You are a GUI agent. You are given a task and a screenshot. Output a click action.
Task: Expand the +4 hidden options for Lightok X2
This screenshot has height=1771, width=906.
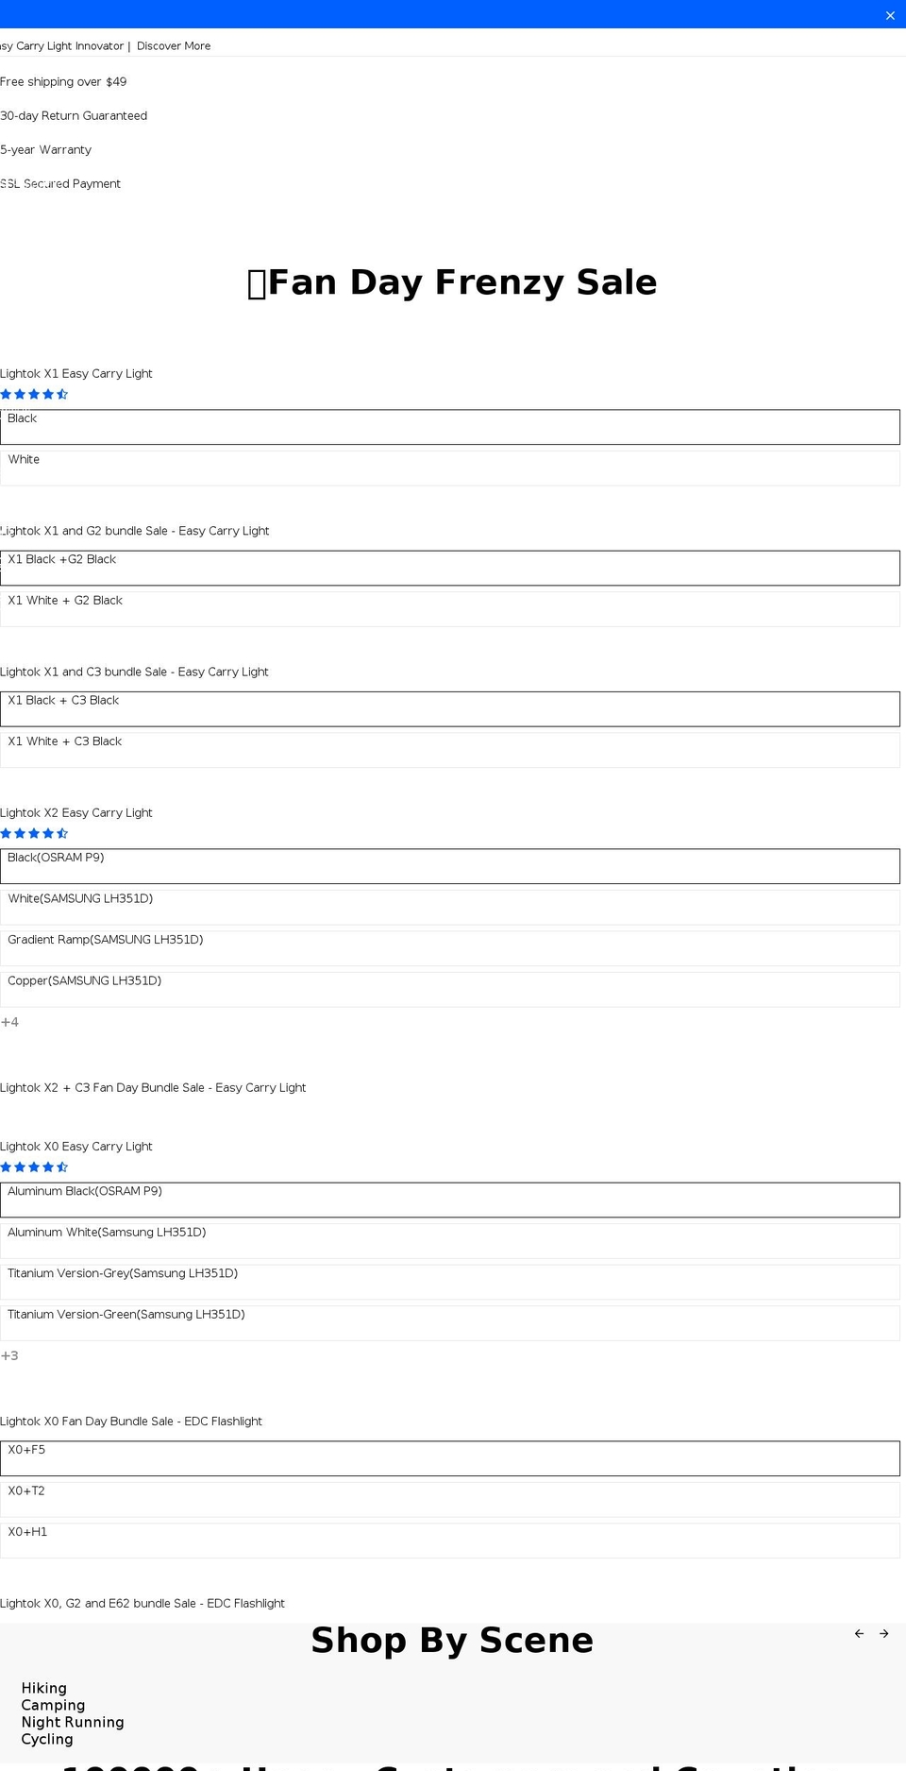tap(10, 1021)
